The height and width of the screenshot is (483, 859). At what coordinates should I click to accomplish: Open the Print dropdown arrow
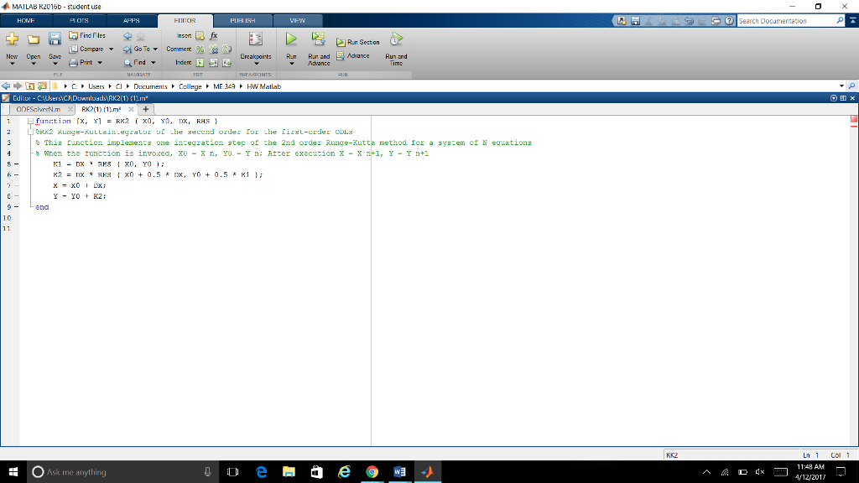[100, 61]
